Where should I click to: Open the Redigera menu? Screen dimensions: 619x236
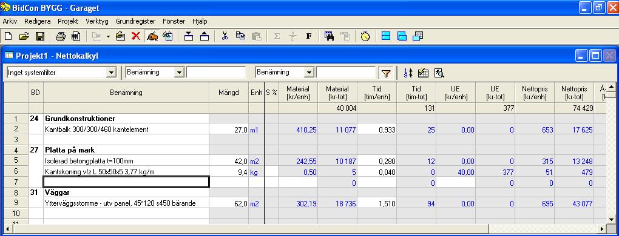coord(38,21)
